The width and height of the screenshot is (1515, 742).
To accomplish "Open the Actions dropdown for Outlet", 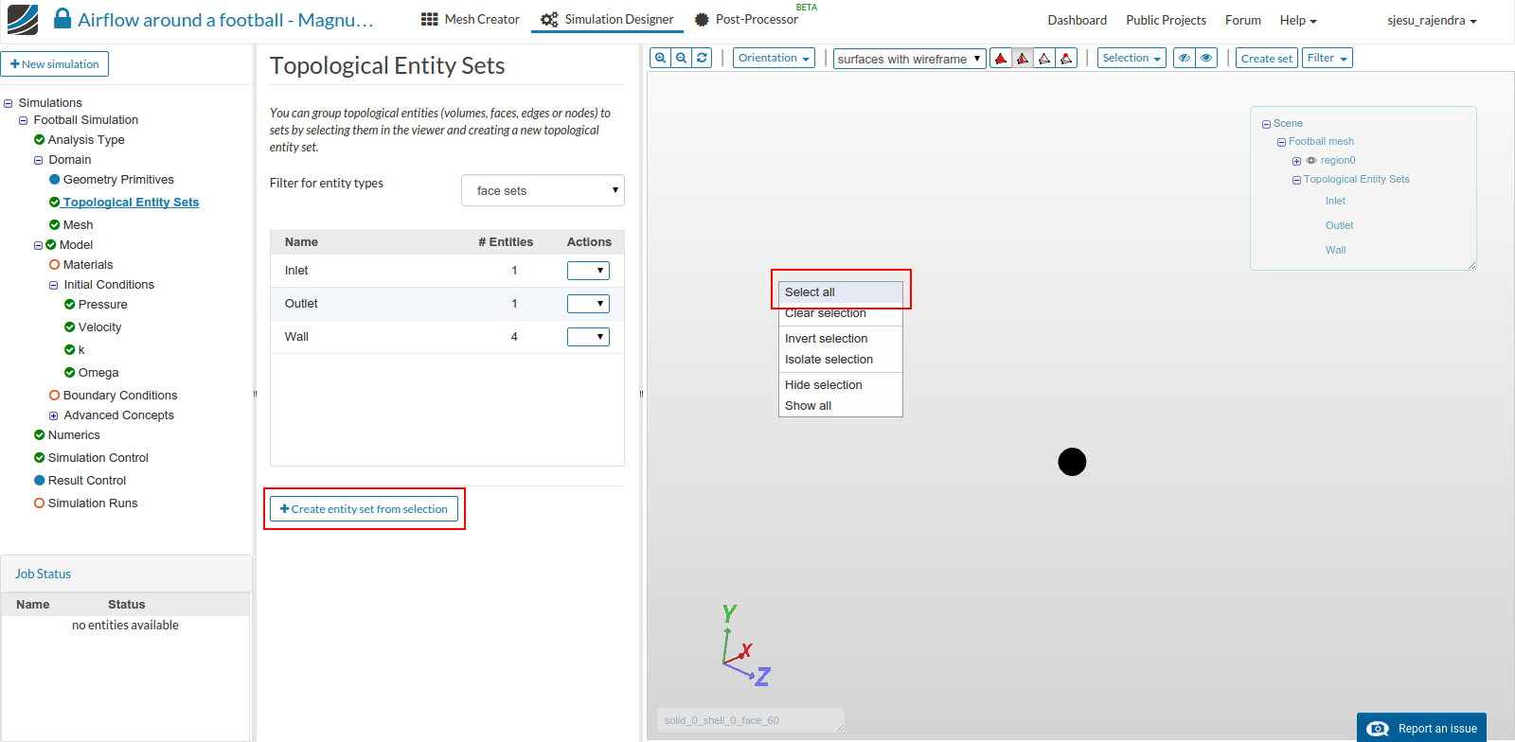I will [x=588, y=304].
